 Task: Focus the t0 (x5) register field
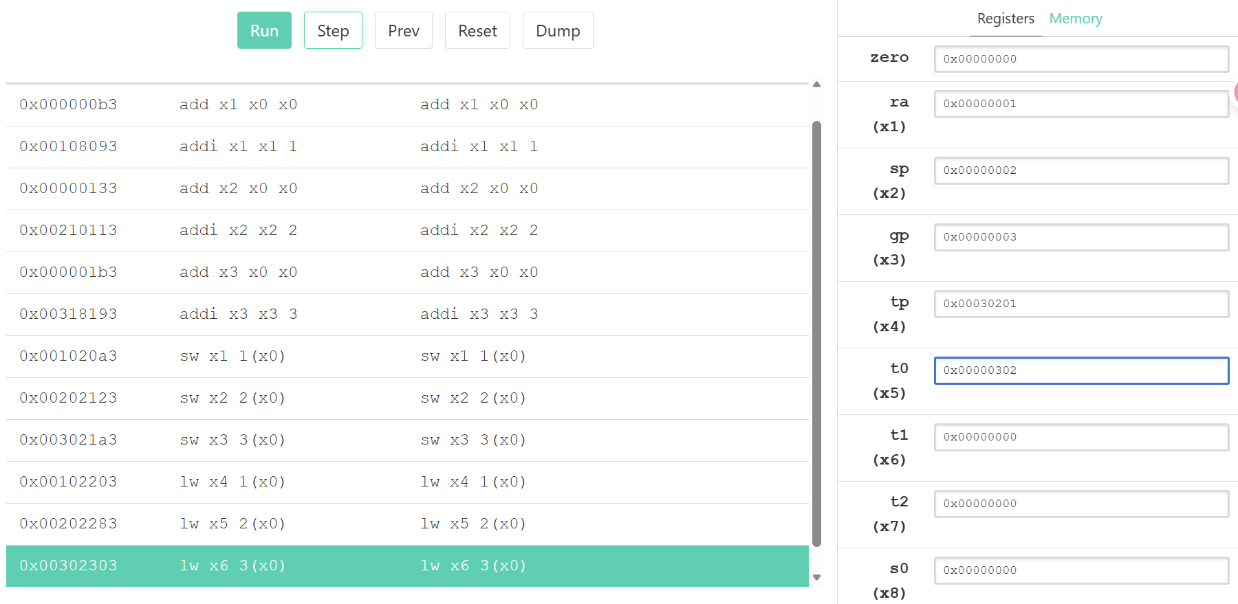(x=1080, y=370)
